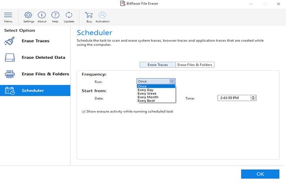Choose Every Month frequency
This screenshot has height=184, width=286.
coord(156,97)
